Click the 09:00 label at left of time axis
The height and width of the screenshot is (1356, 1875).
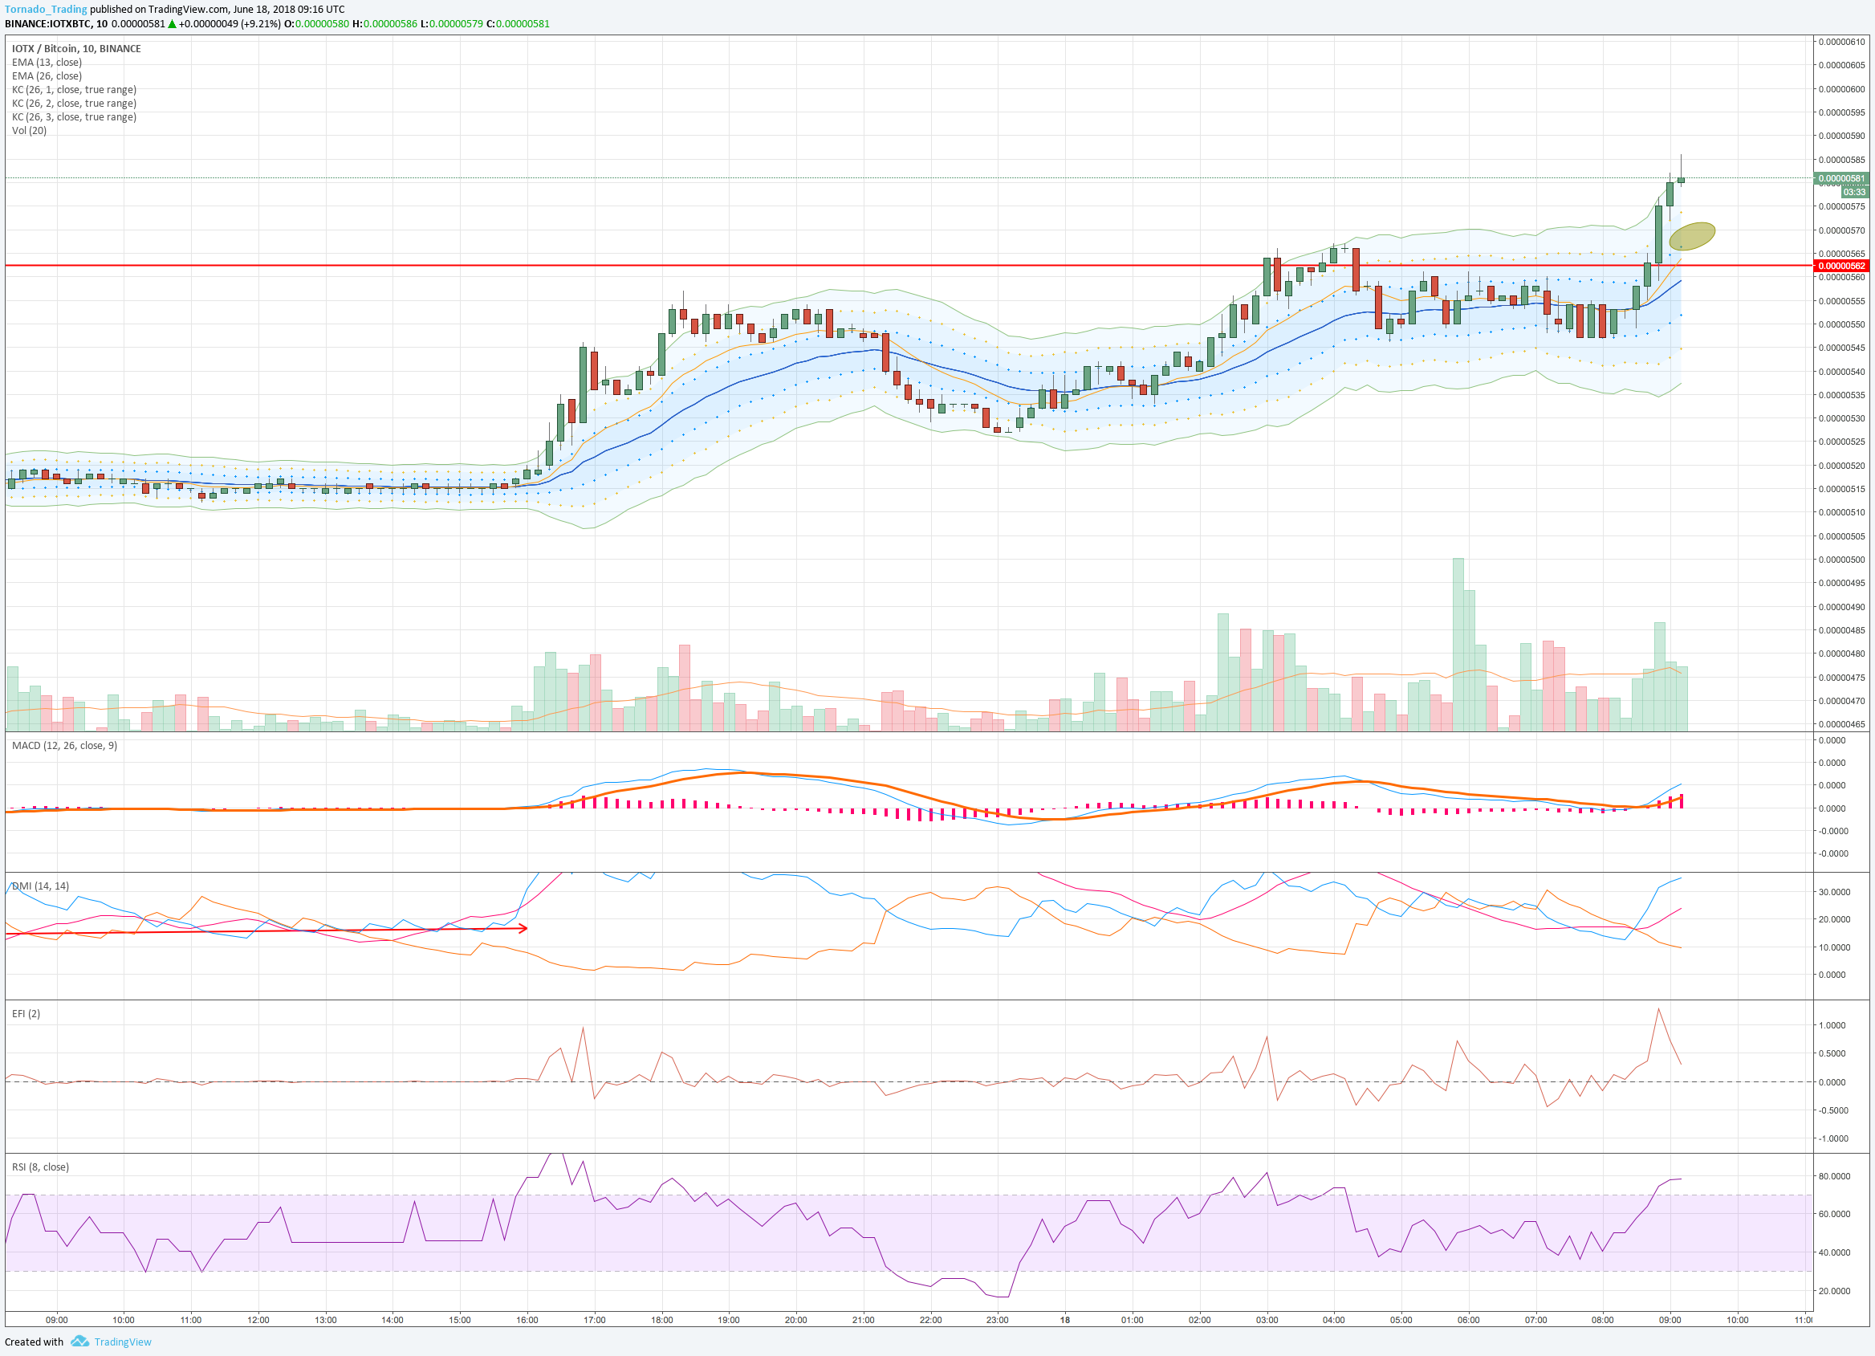click(x=56, y=1320)
